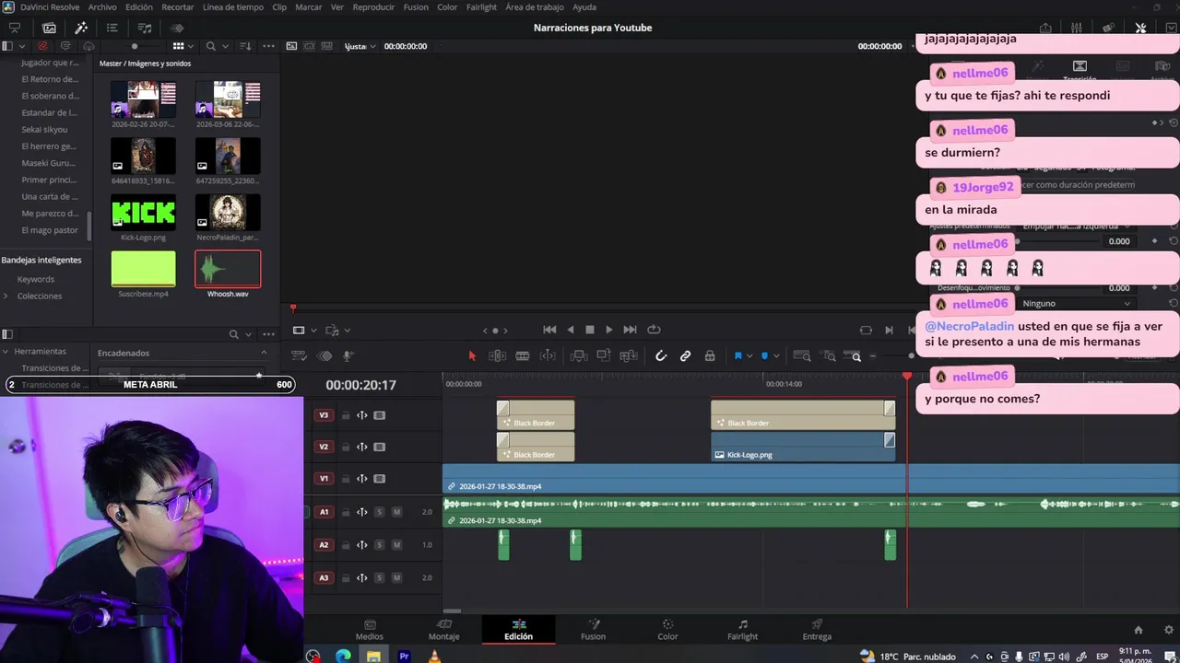Image resolution: width=1180 pixels, height=663 pixels.
Task: Click the Detail zoom icon
Action: tap(830, 355)
